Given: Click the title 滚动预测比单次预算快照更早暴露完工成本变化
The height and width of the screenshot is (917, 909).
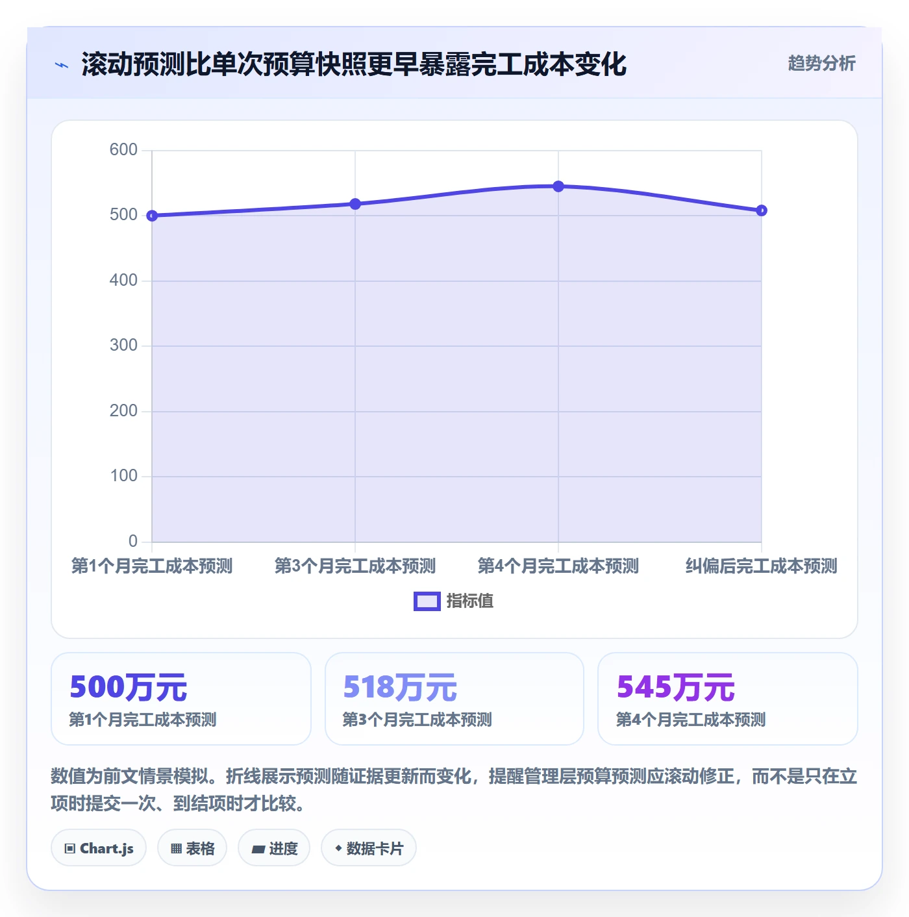Looking at the screenshot, I should click(354, 64).
